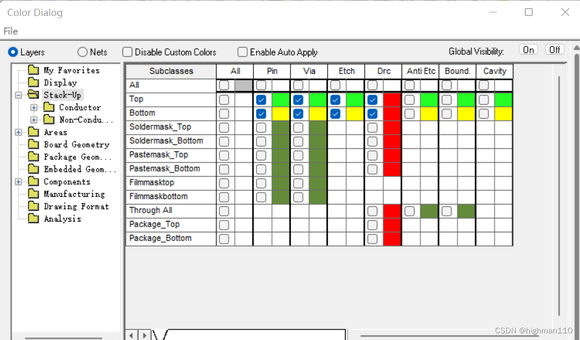Open the Manufacturing folder icon
Viewport: 580px width, 340px height.
[33, 194]
